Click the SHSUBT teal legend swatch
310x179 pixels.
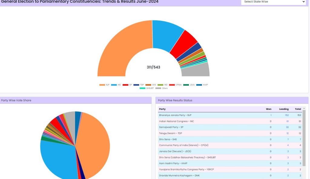point(142,88)
